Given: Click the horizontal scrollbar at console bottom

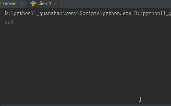Looking at the screenshot, I should point(86,105).
